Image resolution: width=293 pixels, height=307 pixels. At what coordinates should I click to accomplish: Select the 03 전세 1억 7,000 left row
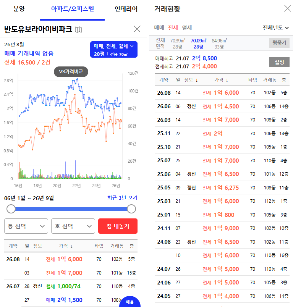click(71, 273)
